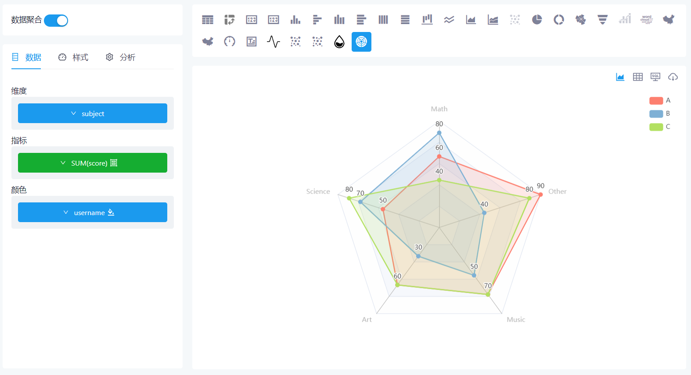Select the rose chart icon

point(581,20)
